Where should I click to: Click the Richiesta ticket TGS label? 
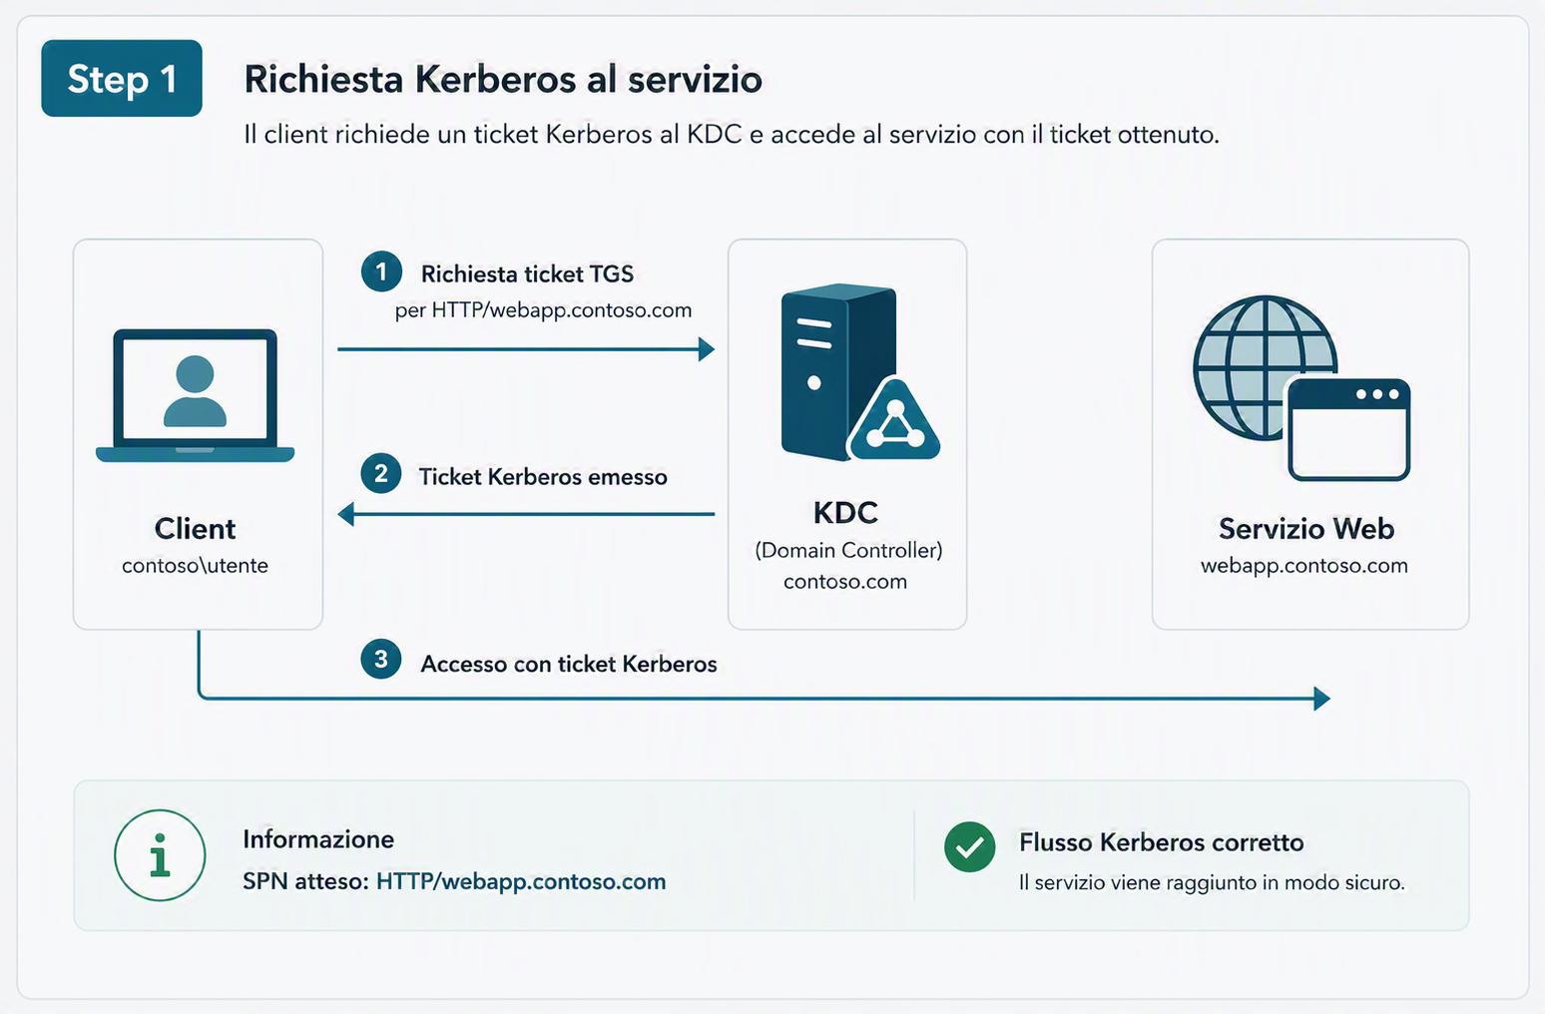pyautogui.click(x=527, y=273)
